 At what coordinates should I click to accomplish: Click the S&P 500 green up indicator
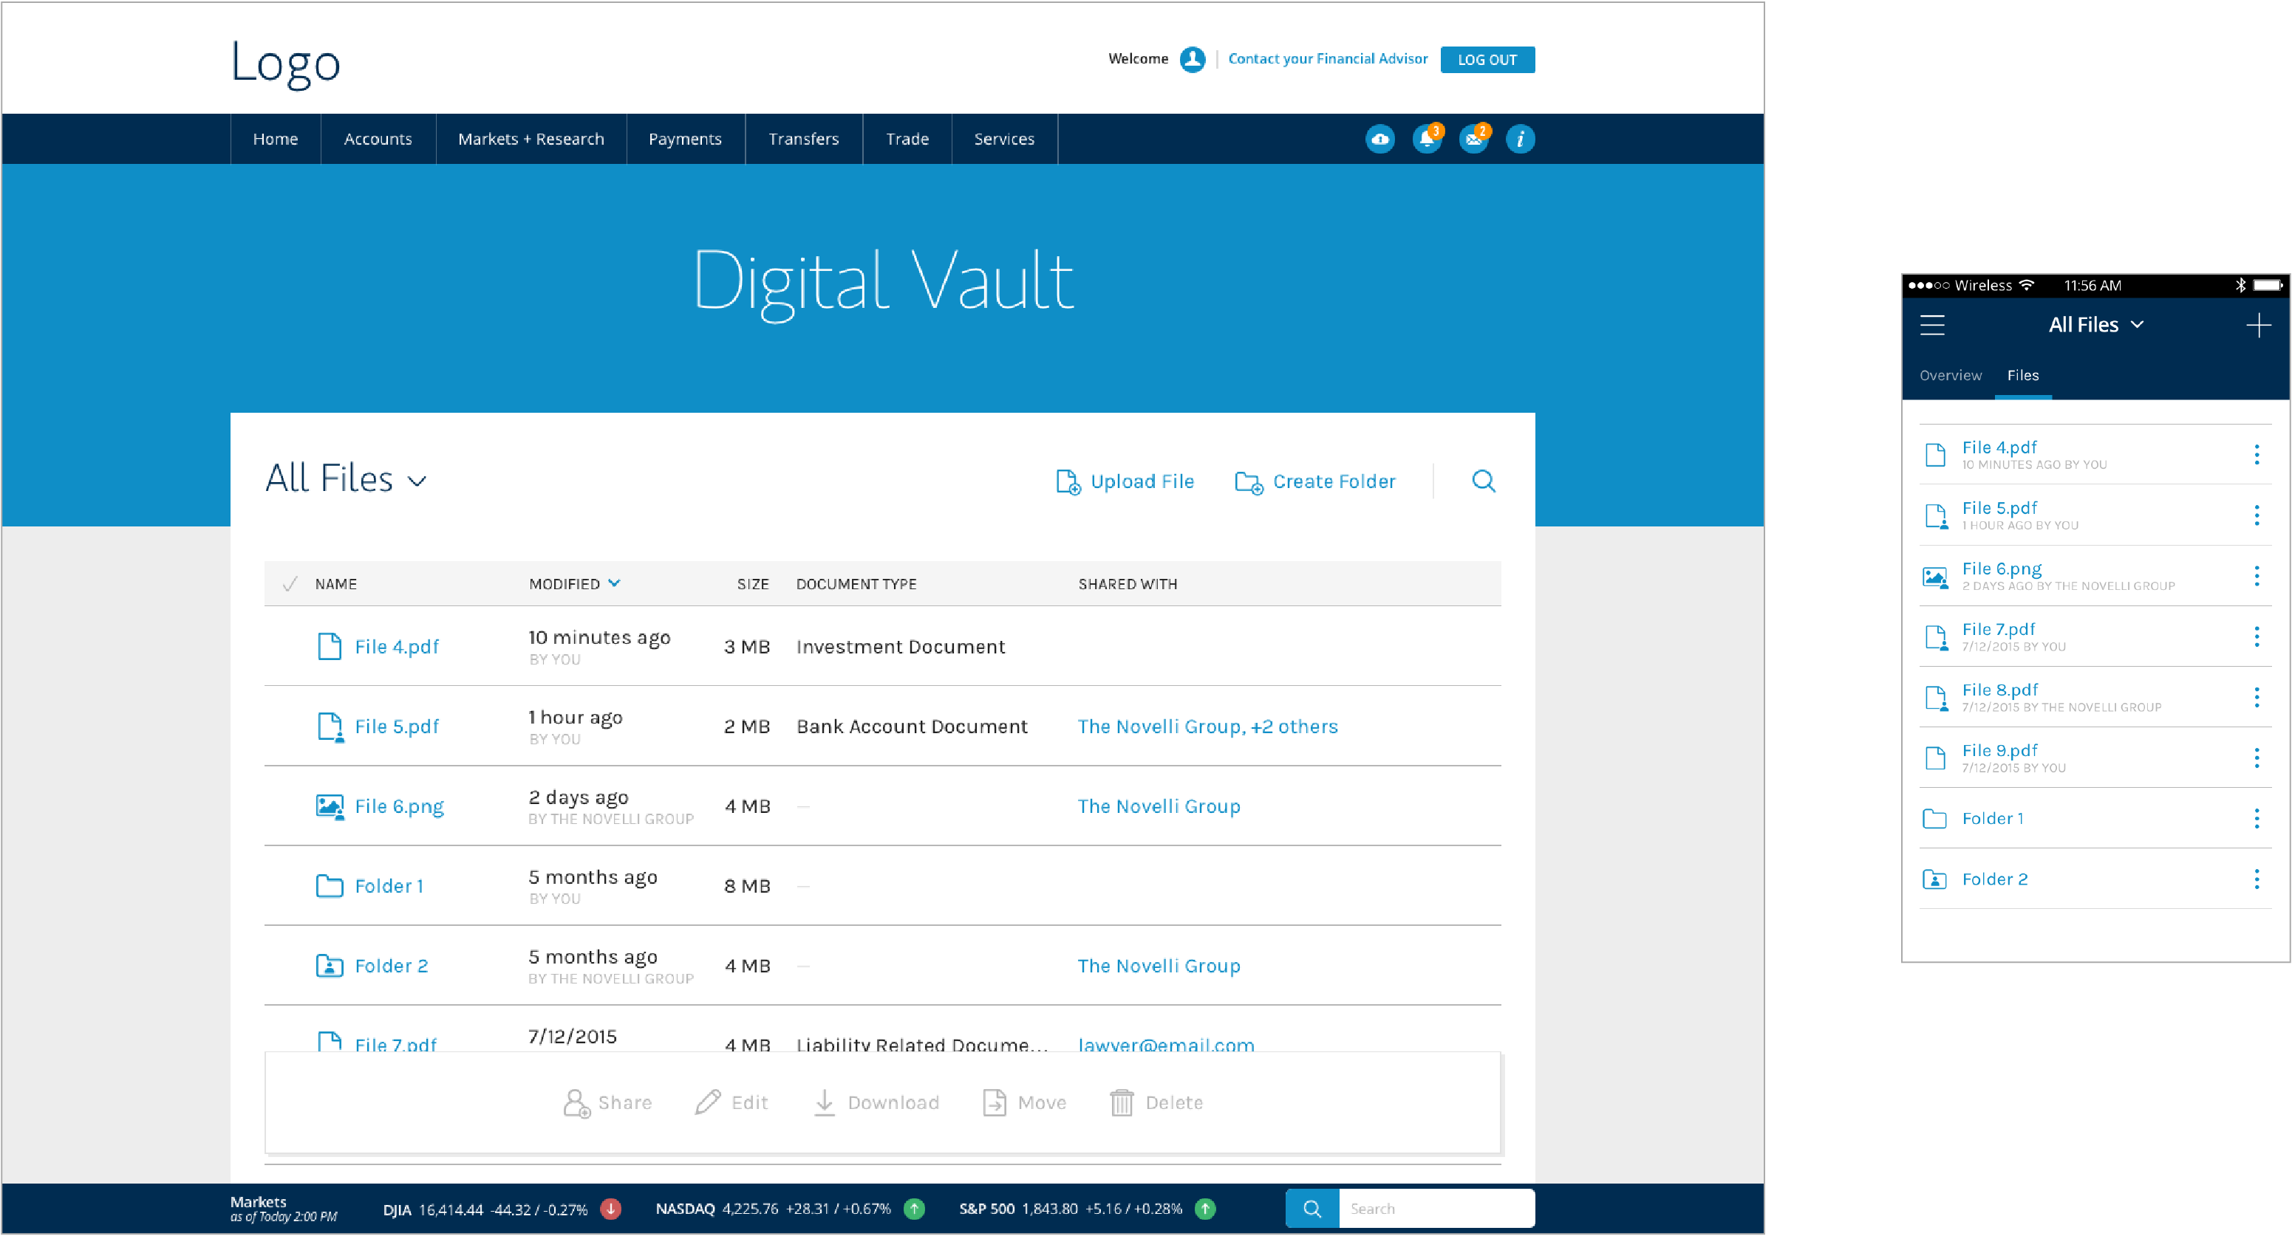pos(1204,1209)
